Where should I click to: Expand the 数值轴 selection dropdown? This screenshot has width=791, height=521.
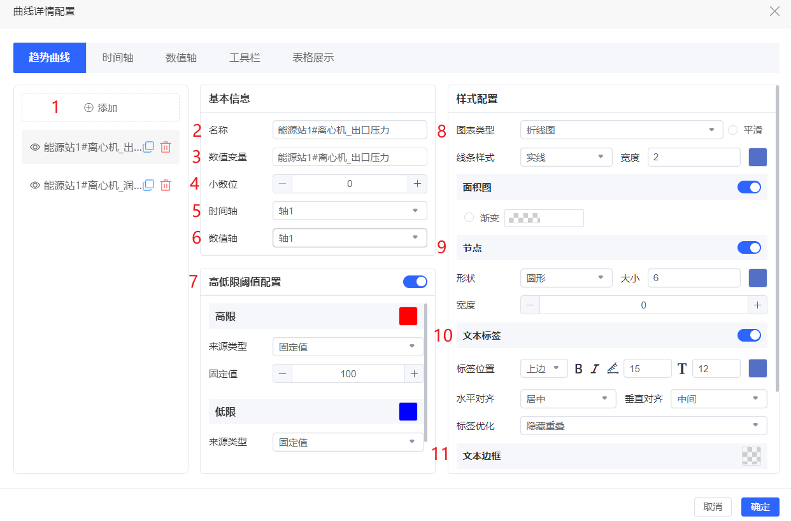pos(349,238)
